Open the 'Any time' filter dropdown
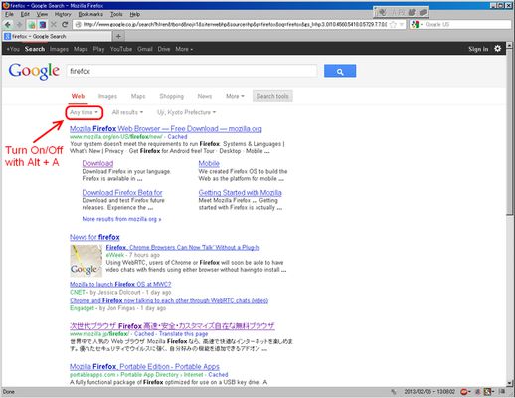This screenshot has height=398, width=515. pos(84,112)
